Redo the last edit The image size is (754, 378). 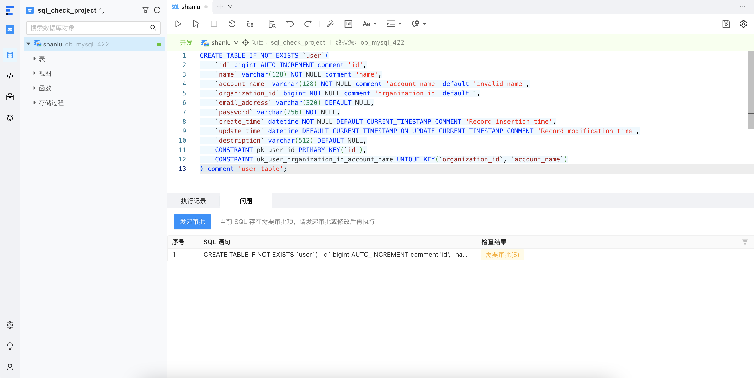click(x=308, y=24)
